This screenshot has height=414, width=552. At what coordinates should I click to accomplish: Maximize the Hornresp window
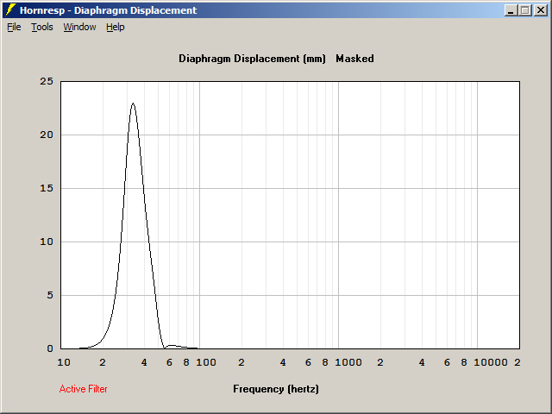tap(525, 10)
